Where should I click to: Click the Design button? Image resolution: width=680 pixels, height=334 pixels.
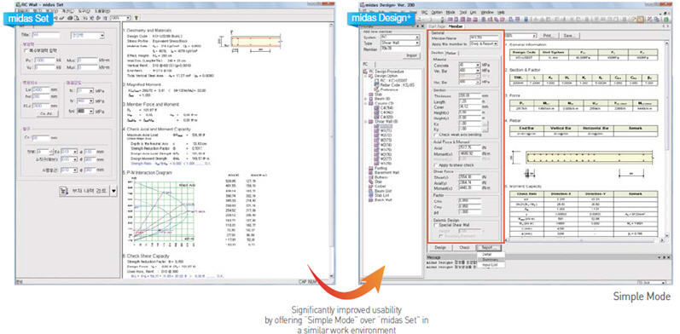[440, 247]
